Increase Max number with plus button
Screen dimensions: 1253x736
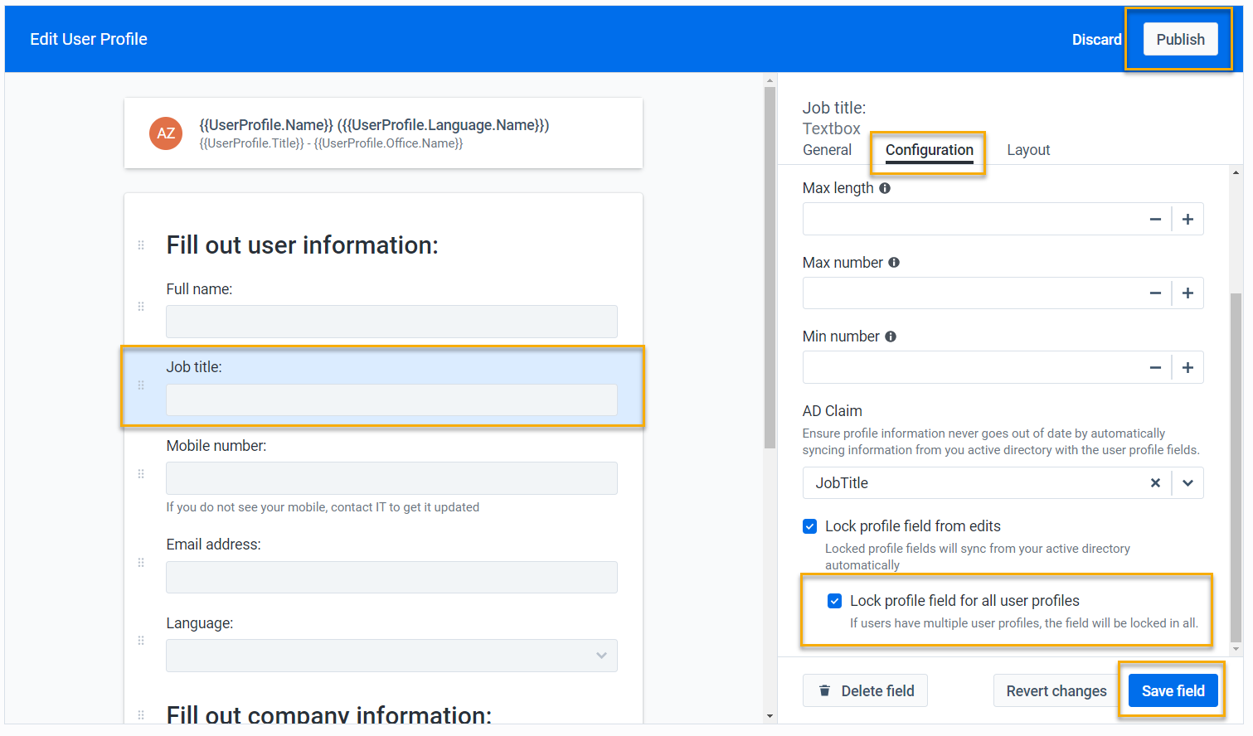pos(1187,293)
